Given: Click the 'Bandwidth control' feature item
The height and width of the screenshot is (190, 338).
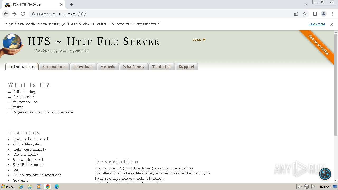Looking at the screenshot, I should (27, 160).
